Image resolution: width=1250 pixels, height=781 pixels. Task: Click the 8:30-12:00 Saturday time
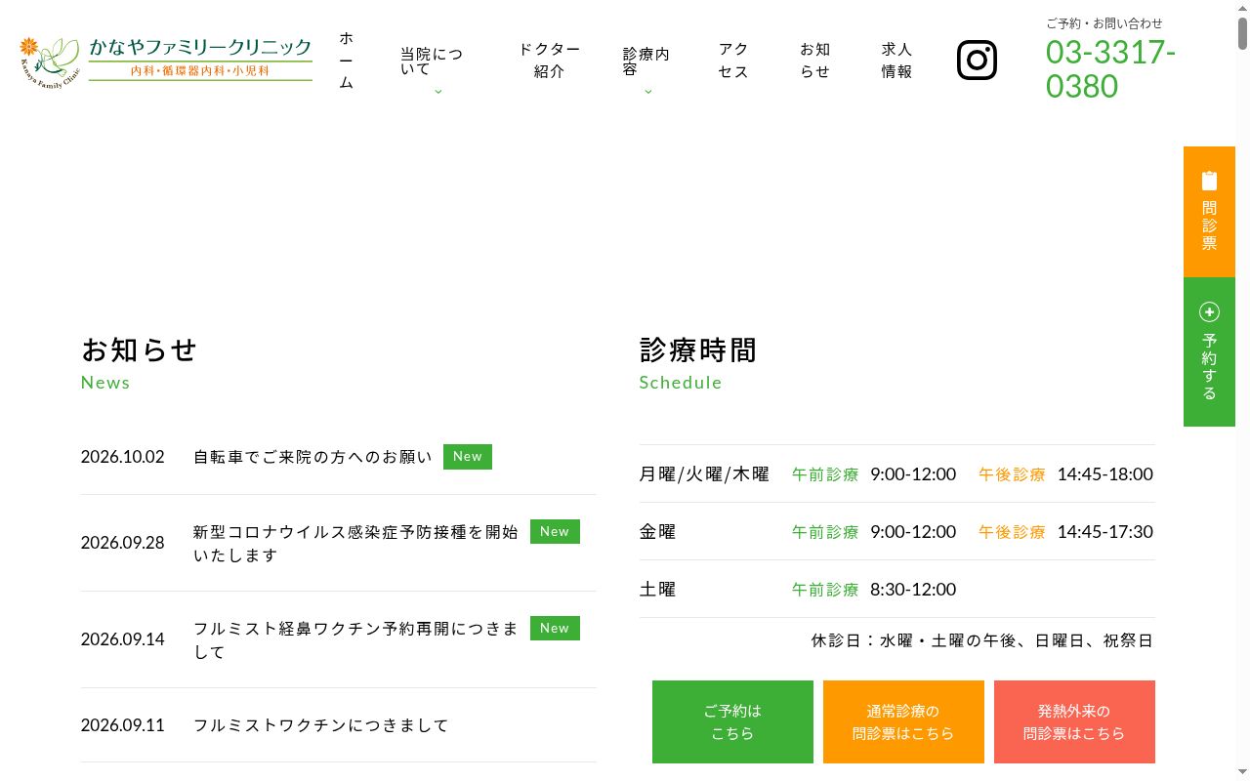tap(913, 590)
